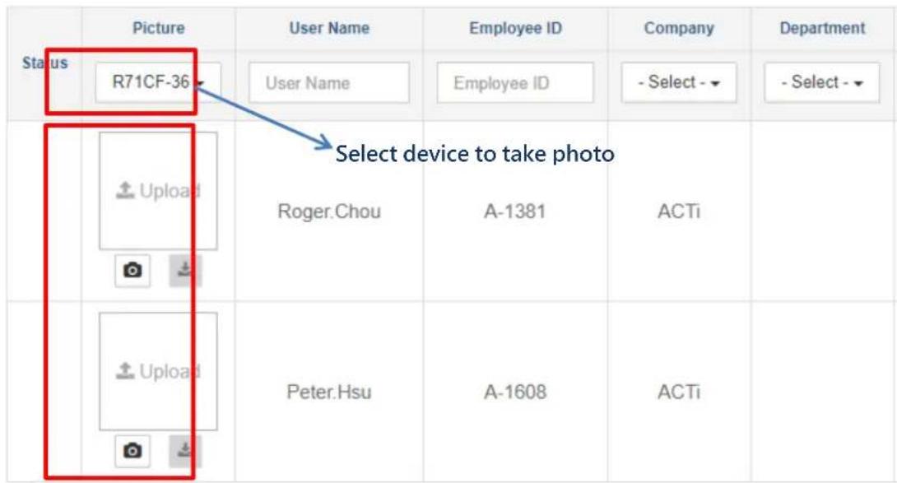
Task: Click the download icon in Roger.Chou row
Action: (x=185, y=270)
